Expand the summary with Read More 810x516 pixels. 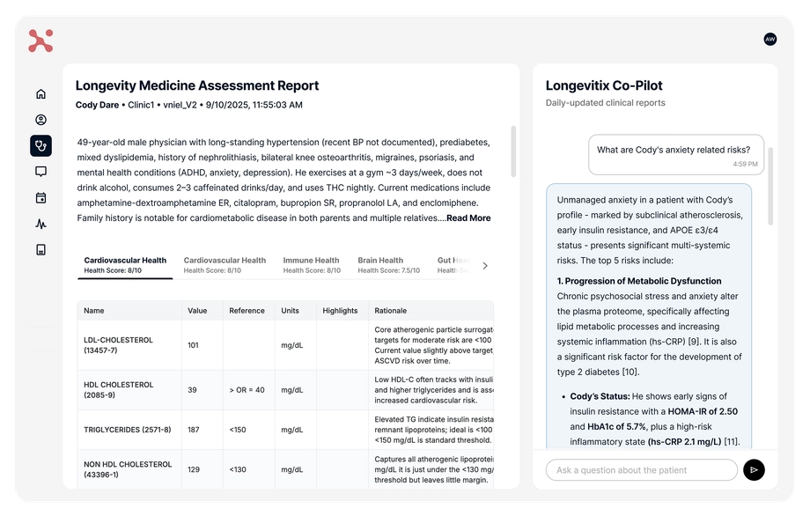pos(468,218)
